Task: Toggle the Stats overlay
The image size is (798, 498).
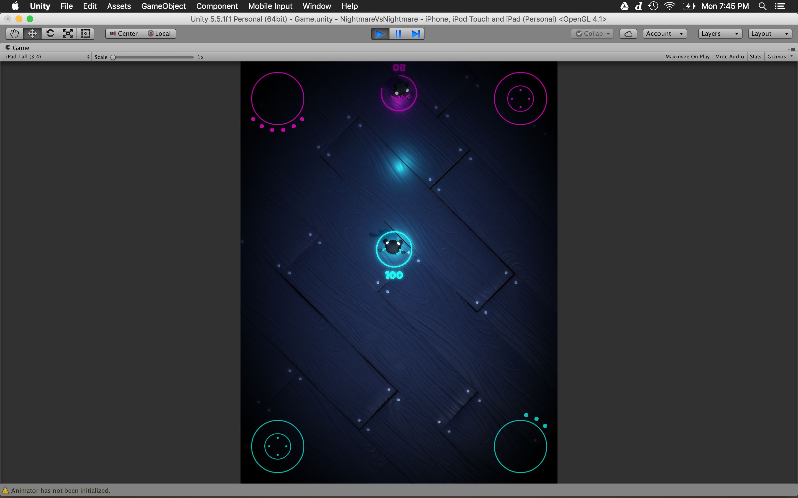Action: pyautogui.click(x=755, y=57)
